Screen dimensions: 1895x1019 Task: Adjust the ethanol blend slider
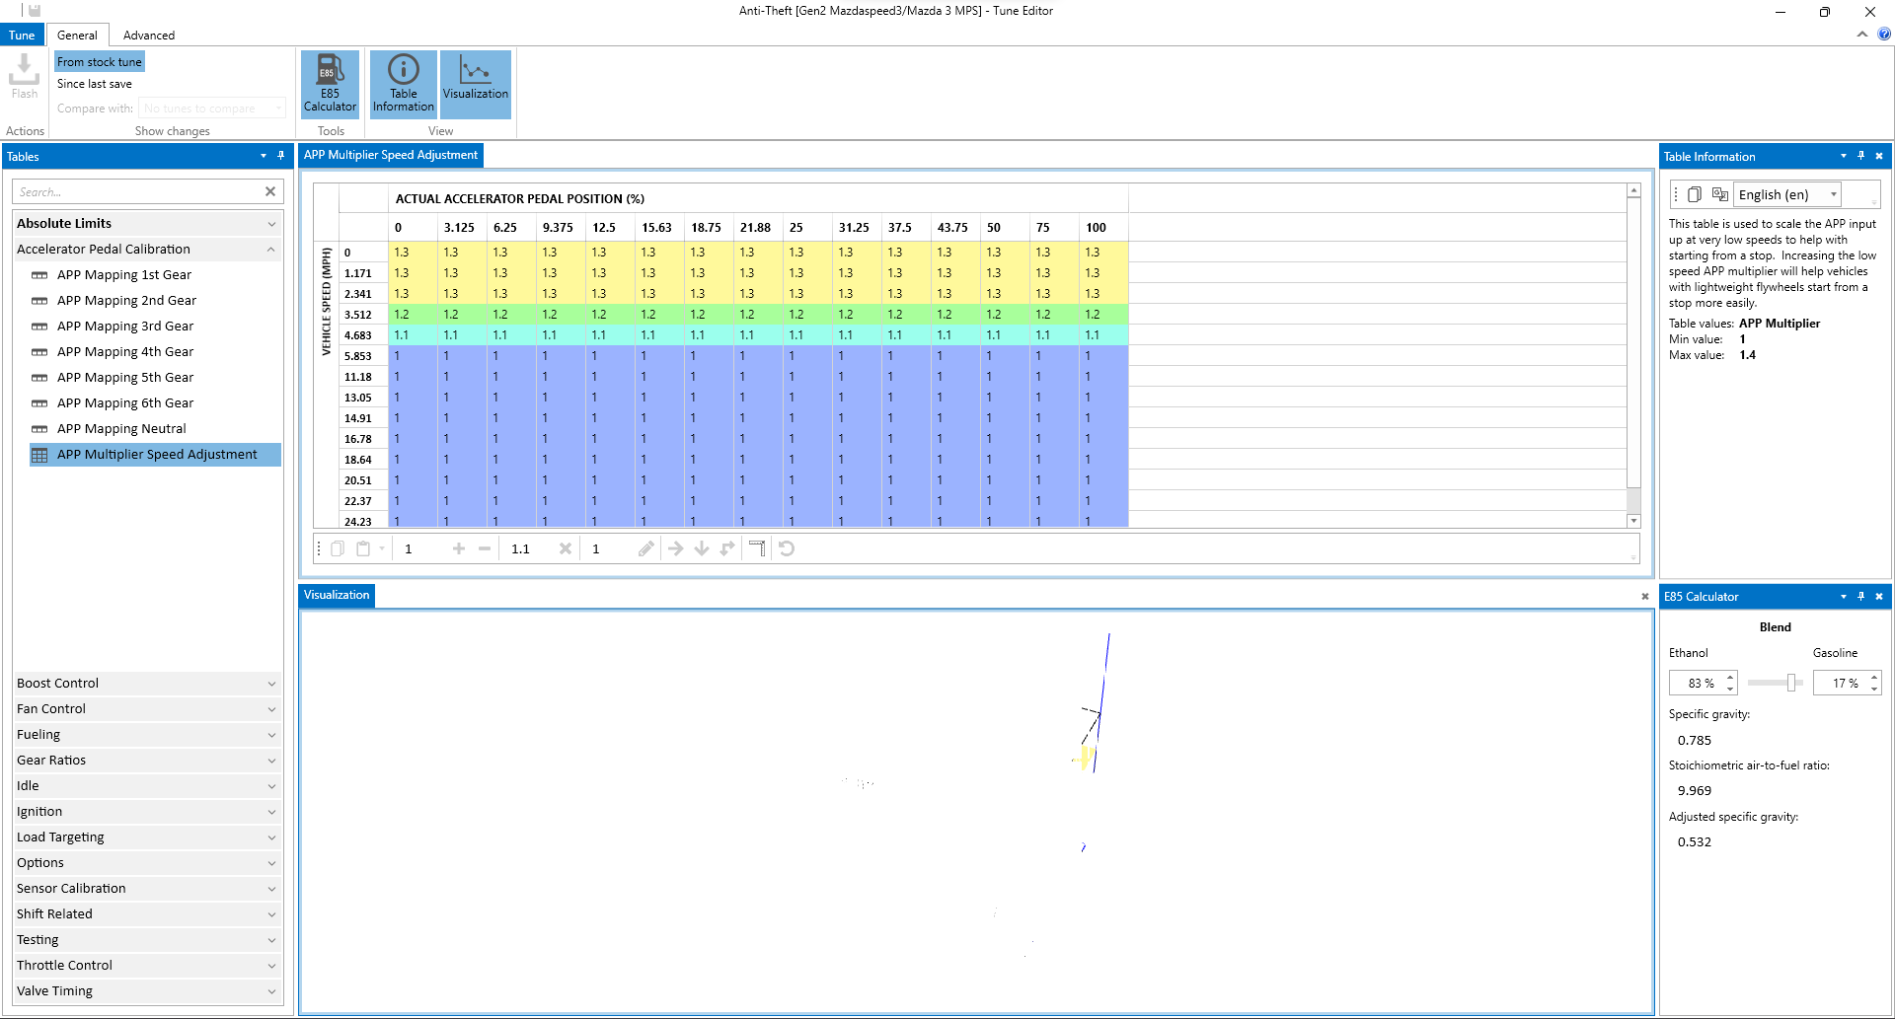(1791, 683)
